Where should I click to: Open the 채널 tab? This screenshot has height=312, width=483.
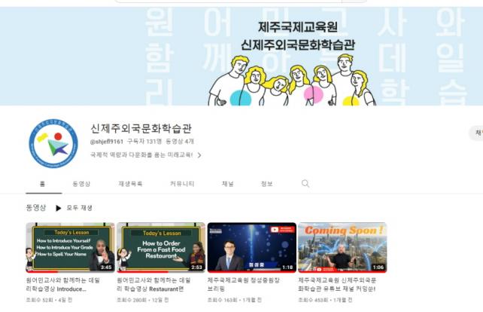click(x=227, y=183)
